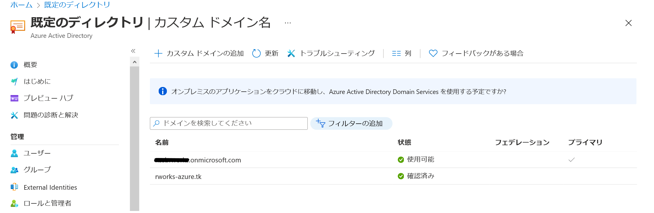Open the .onmicrosoft.com domain row
The width and height of the screenshot is (654, 213).
393,160
